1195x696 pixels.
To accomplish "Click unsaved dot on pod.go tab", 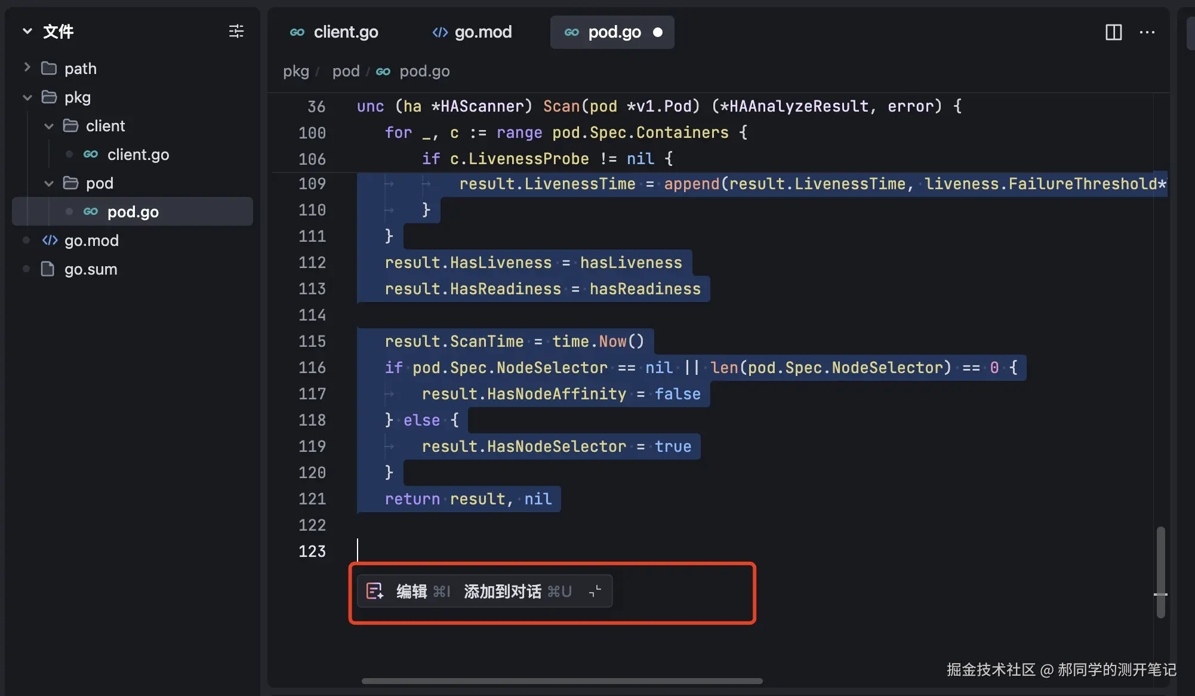I will point(657,32).
